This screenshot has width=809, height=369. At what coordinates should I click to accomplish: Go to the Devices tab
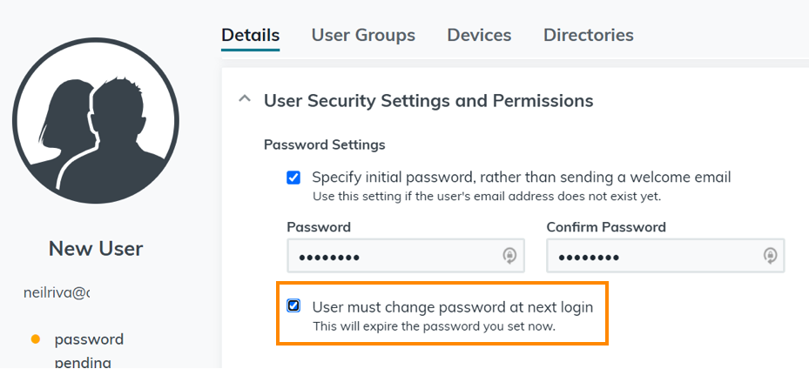coord(479,36)
